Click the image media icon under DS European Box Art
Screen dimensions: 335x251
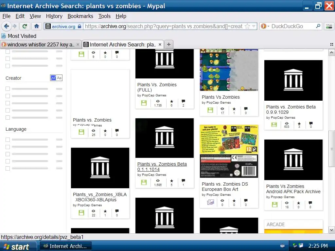(x=210, y=202)
